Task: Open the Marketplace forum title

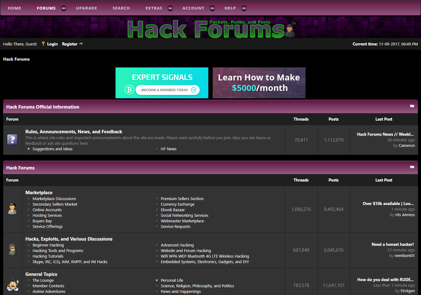Action: 39,193
